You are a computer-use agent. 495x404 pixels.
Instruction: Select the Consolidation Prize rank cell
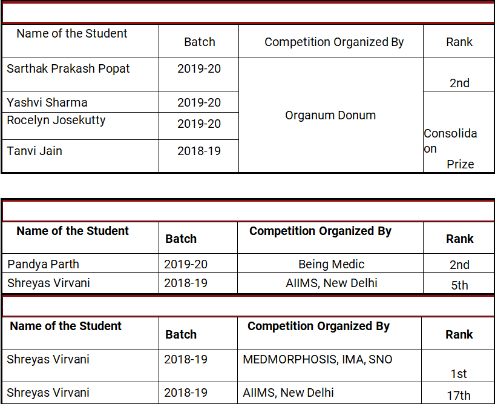click(x=459, y=148)
